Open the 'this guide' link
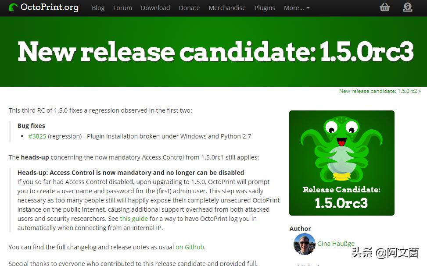This screenshot has width=427, height=266. coord(134,219)
